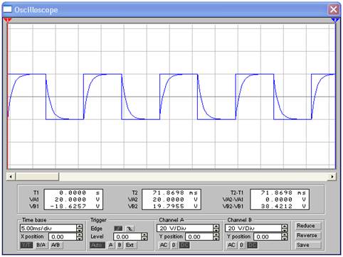Increase X position with up arrow
343x257 pixels.
point(80,235)
